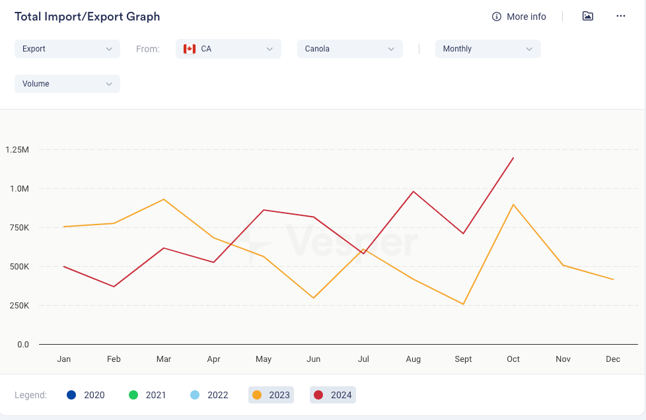Open the Canola product dropdown
This screenshot has width=646, height=420.
349,49
